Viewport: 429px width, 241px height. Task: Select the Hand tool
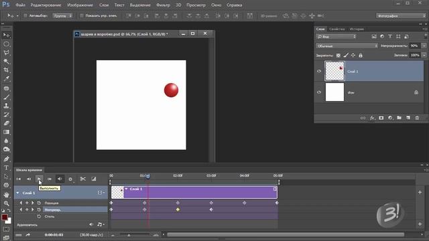(6, 195)
